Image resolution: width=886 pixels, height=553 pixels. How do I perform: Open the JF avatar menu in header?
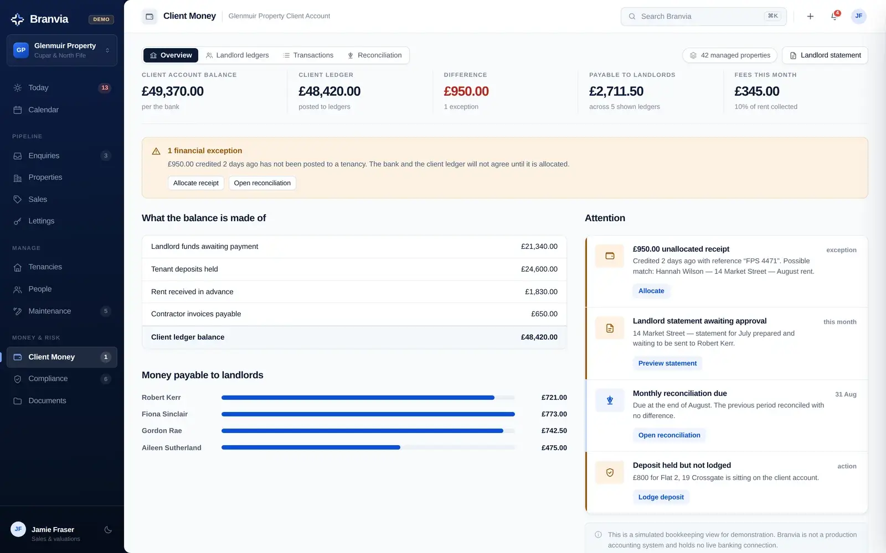coord(859,16)
